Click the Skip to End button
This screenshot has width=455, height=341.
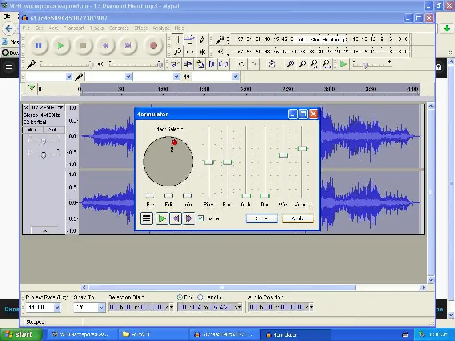tap(128, 45)
